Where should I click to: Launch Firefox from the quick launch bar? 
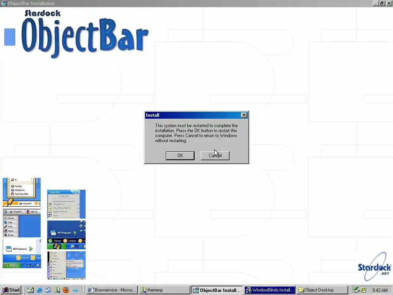coord(66,290)
